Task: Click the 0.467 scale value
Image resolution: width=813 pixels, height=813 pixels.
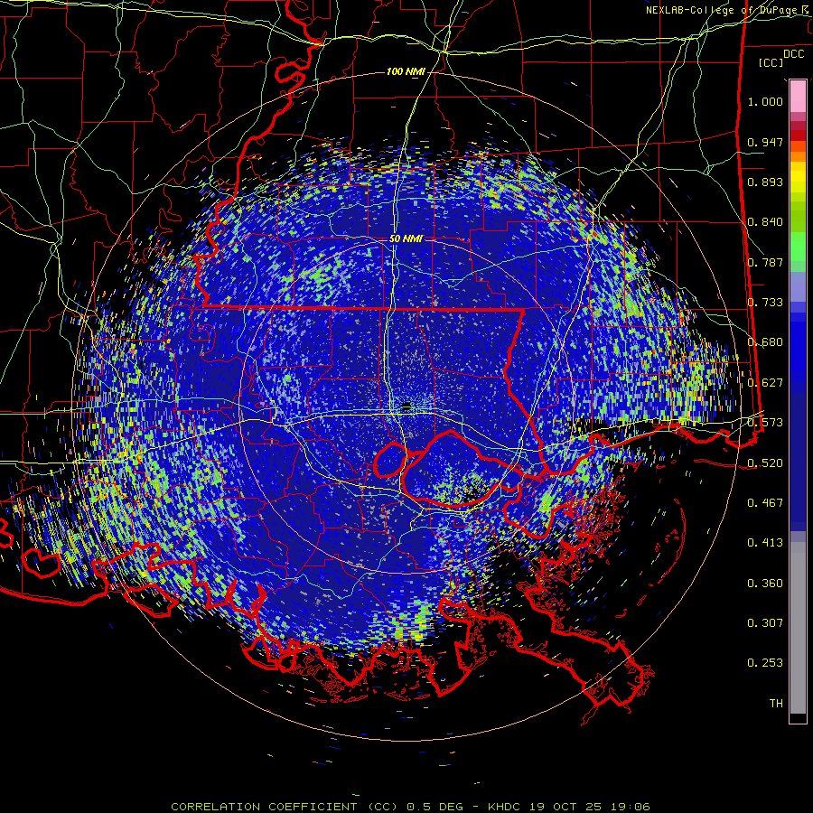Action: click(x=765, y=503)
